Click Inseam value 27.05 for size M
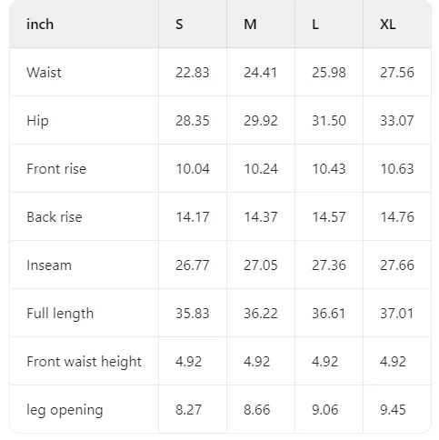The image size is (439, 440). click(261, 265)
